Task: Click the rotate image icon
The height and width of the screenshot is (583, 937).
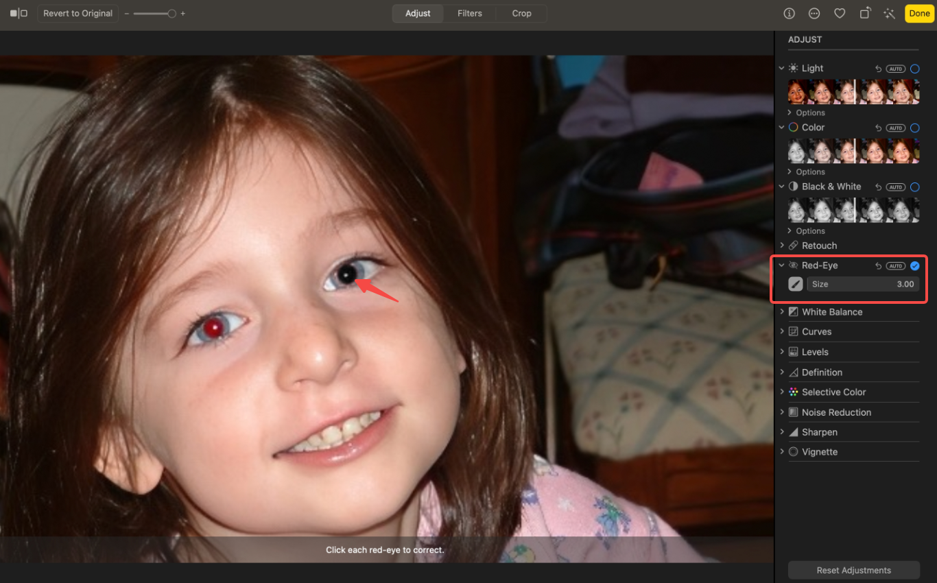Action: click(x=864, y=13)
